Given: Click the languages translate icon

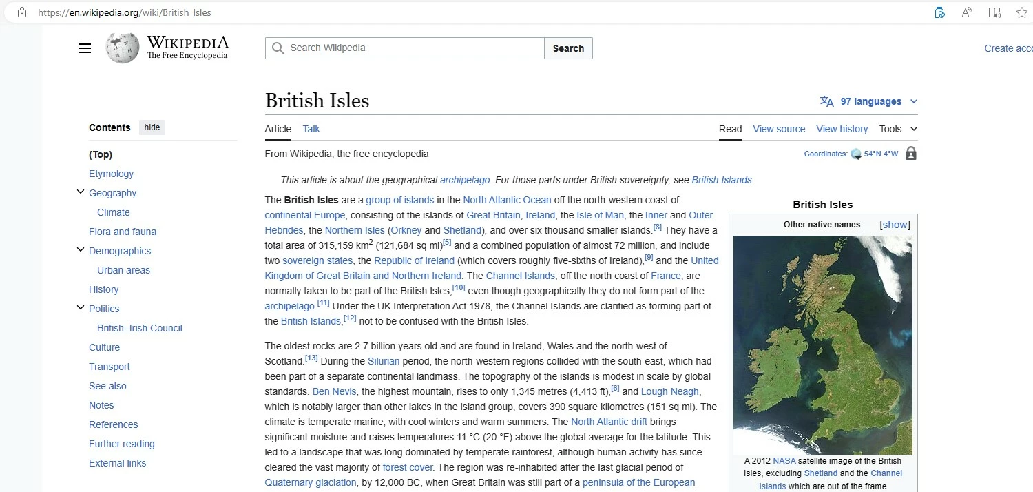Looking at the screenshot, I should (x=827, y=101).
